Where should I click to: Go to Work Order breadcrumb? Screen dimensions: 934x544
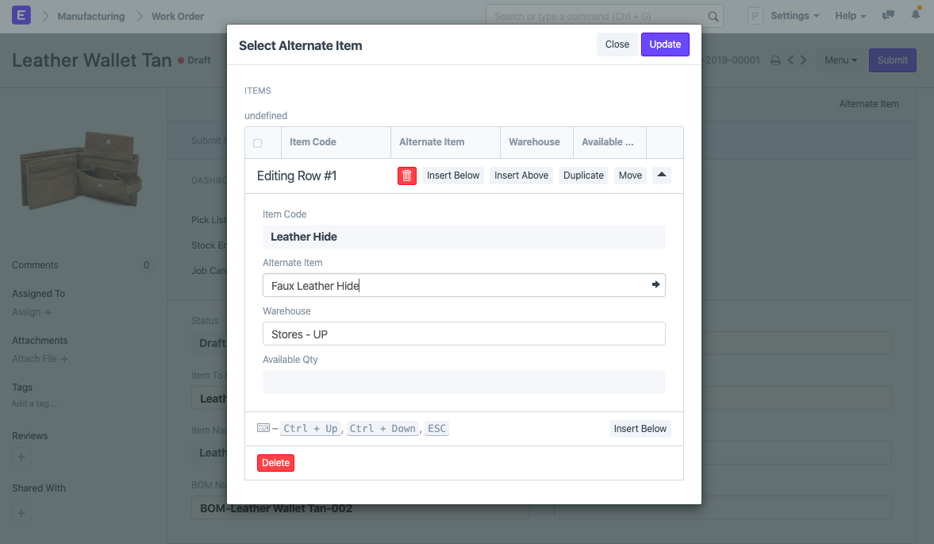pyautogui.click(x=178, y=16)
